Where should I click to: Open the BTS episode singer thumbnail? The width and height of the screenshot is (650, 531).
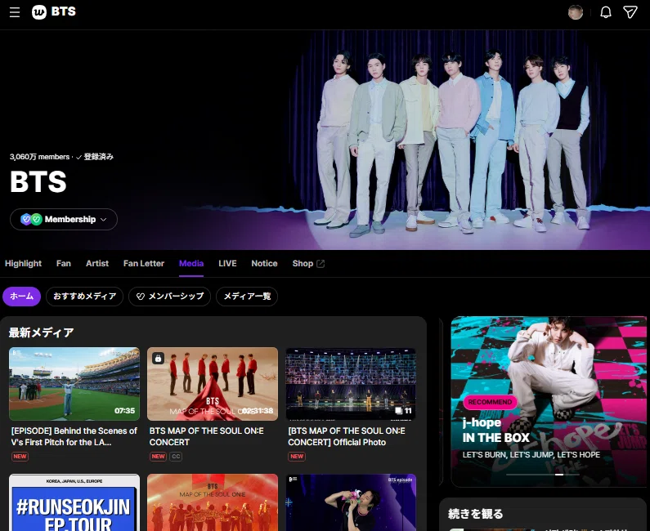tap(351, 502)
